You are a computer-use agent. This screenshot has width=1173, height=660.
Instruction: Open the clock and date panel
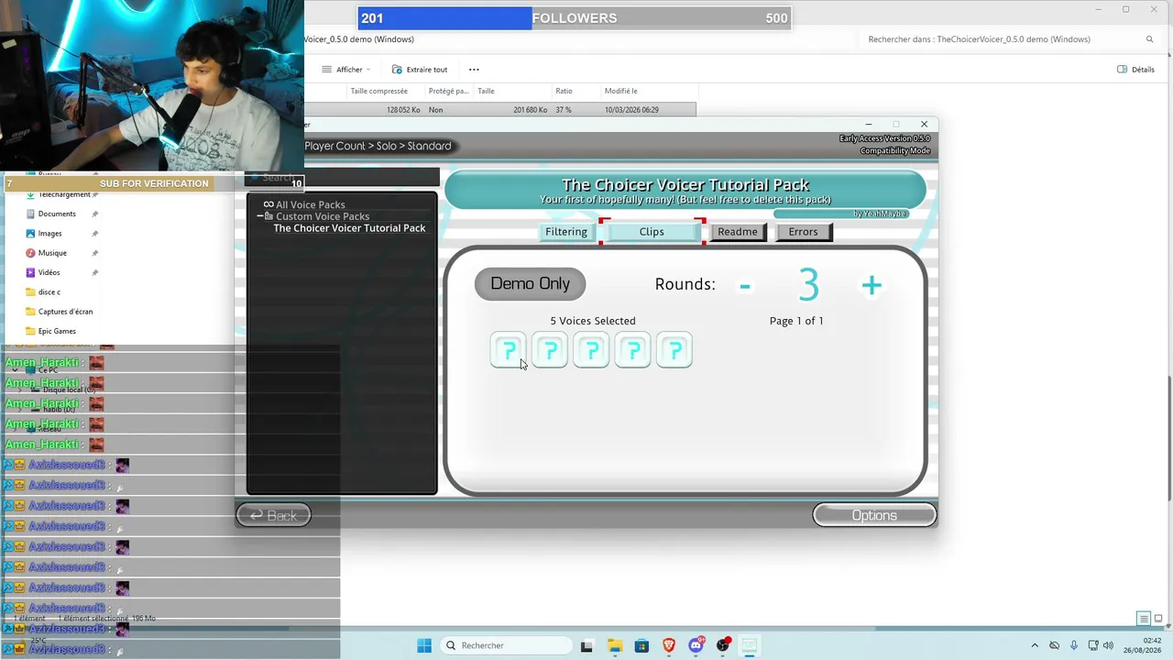click(x=1145, y=645)
